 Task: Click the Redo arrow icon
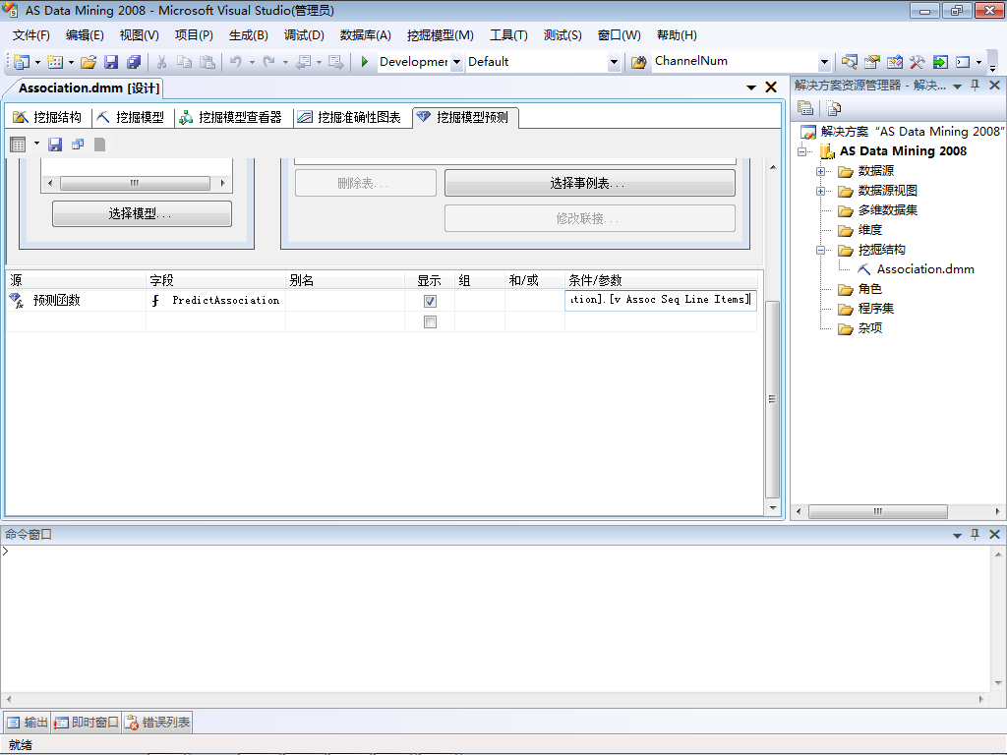(269, 62)
